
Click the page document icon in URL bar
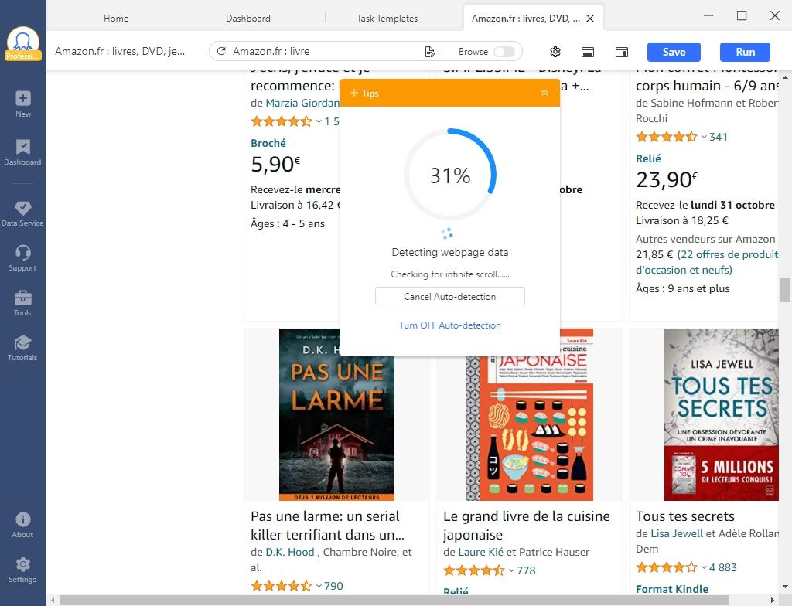point(429,52)
